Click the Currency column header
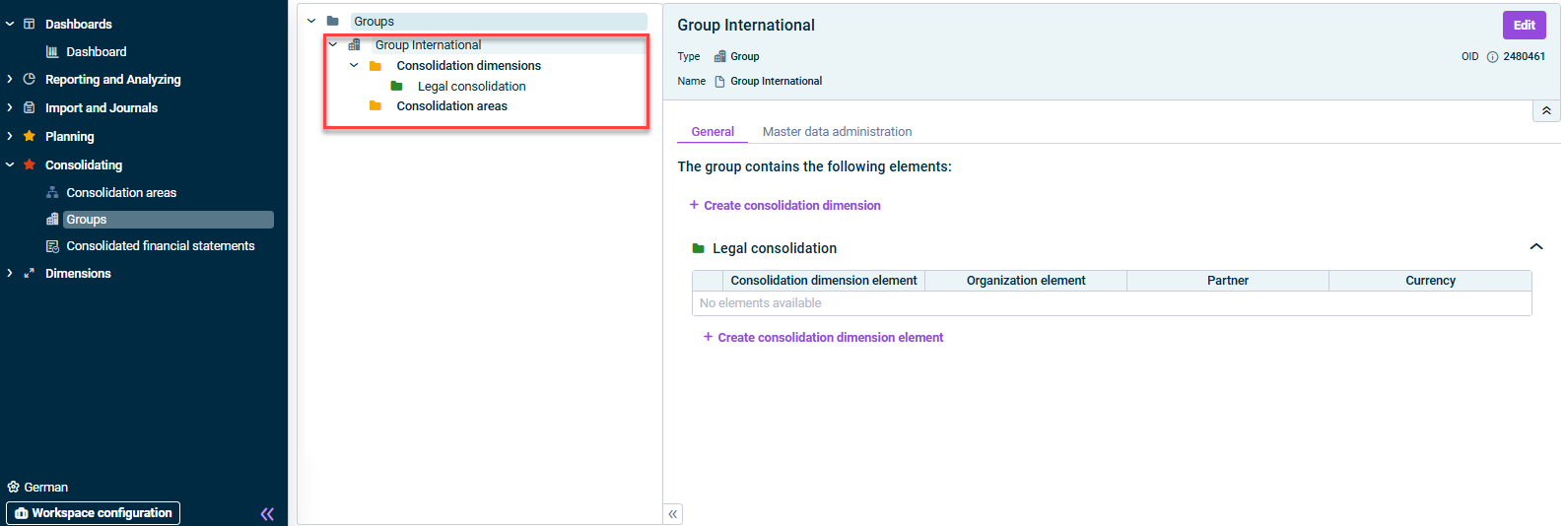Image resolution: width=1565 pixels, height=526 pixels. [x=1430, y=281]
